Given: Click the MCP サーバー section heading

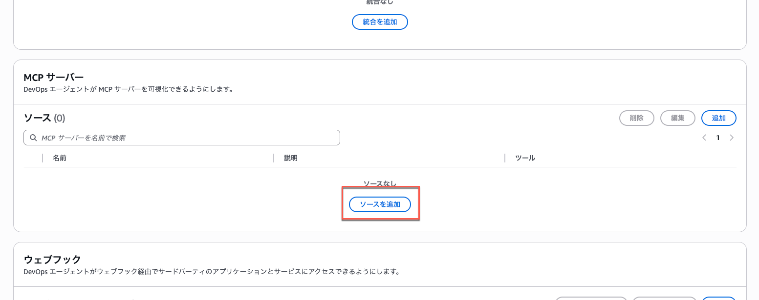Looking at the screenshot, I should pos(53,77).
